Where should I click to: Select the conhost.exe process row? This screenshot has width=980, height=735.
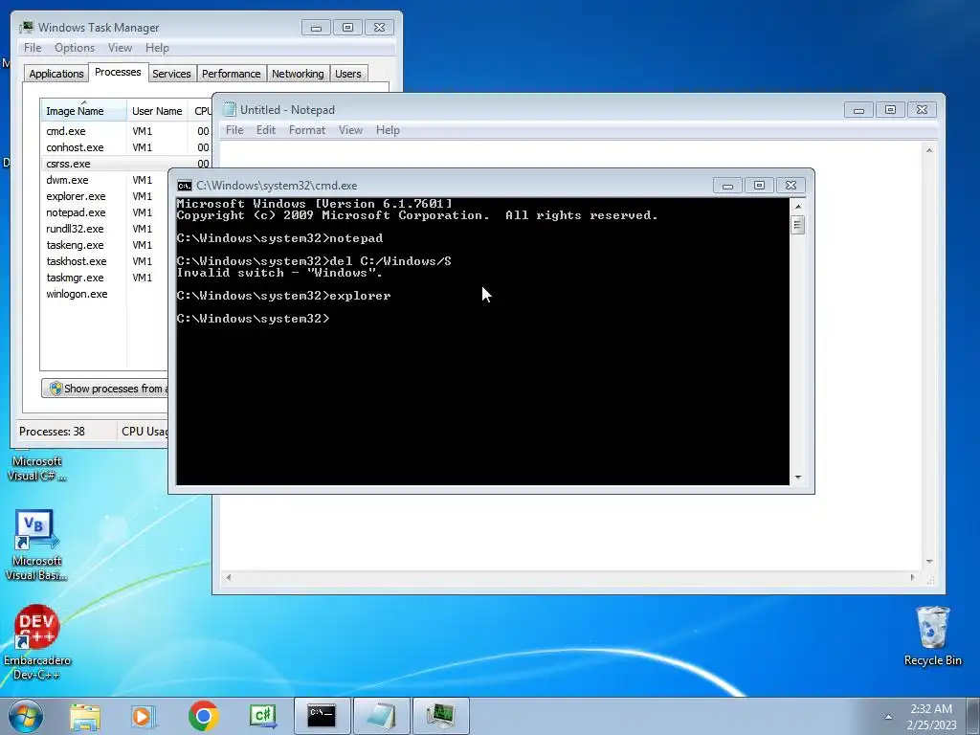[126, 147]
